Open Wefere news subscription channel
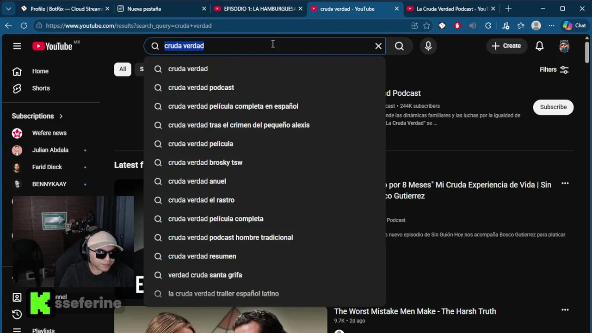The height and width of the screenshot is (333, 592). [x=49, y=133]
